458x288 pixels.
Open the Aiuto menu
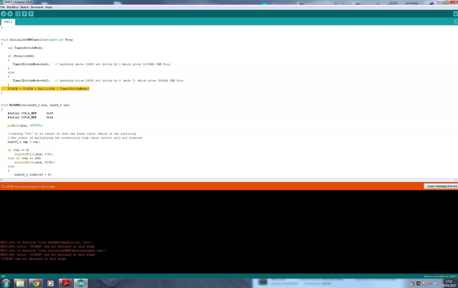49,7
